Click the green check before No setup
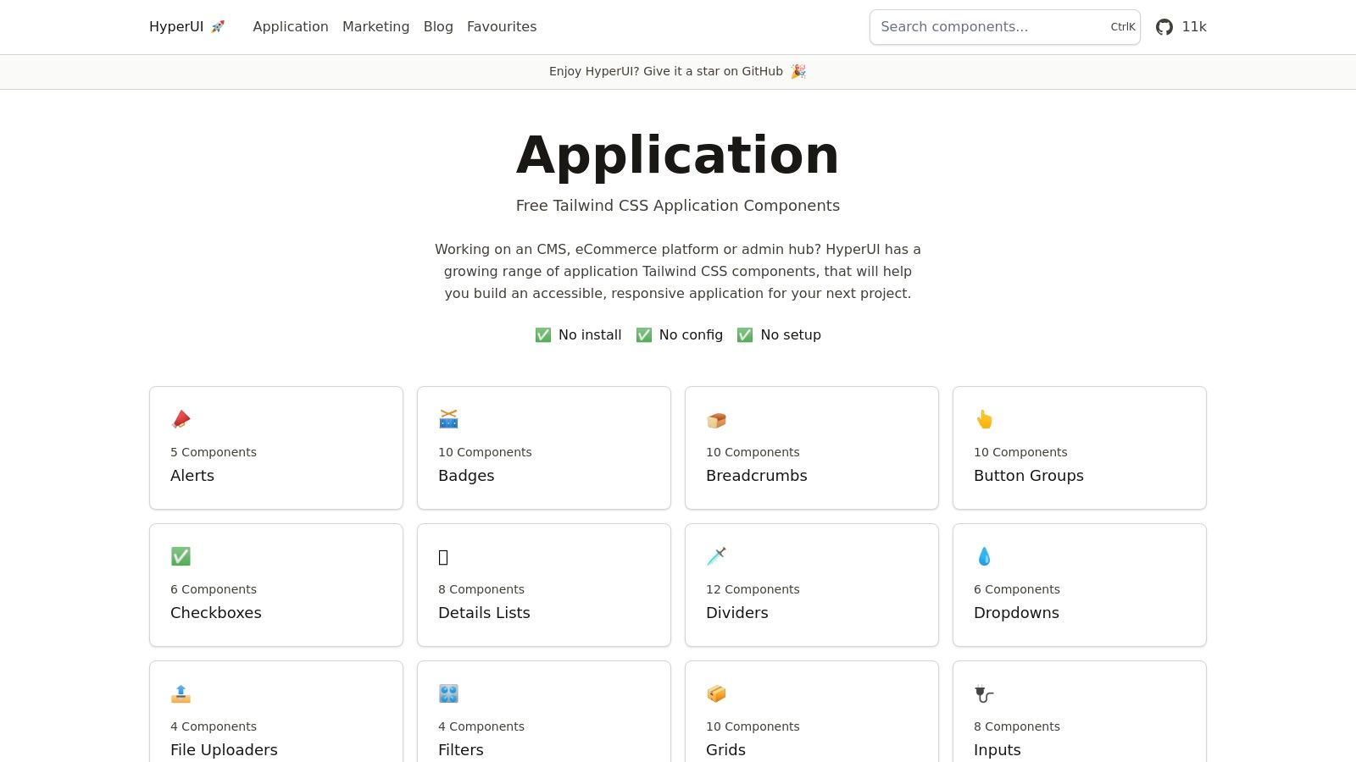Viewport: 1356px width, 762px height. 745,335
